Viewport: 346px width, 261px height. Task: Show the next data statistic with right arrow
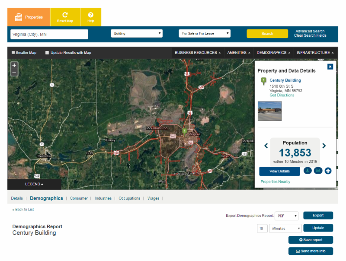[x=324, y=146]
